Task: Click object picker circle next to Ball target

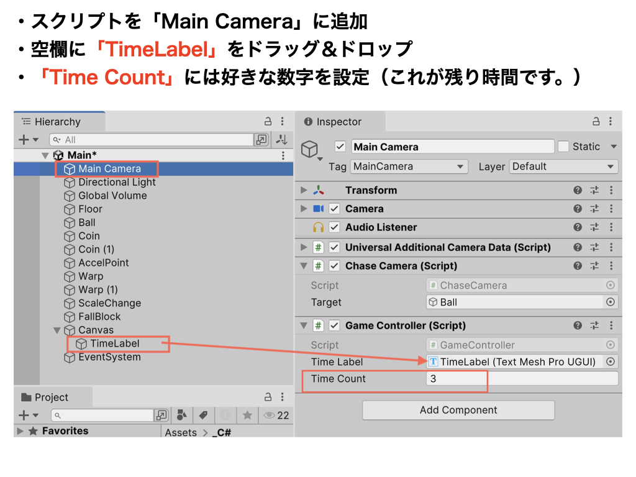Action: pos(611,302)
